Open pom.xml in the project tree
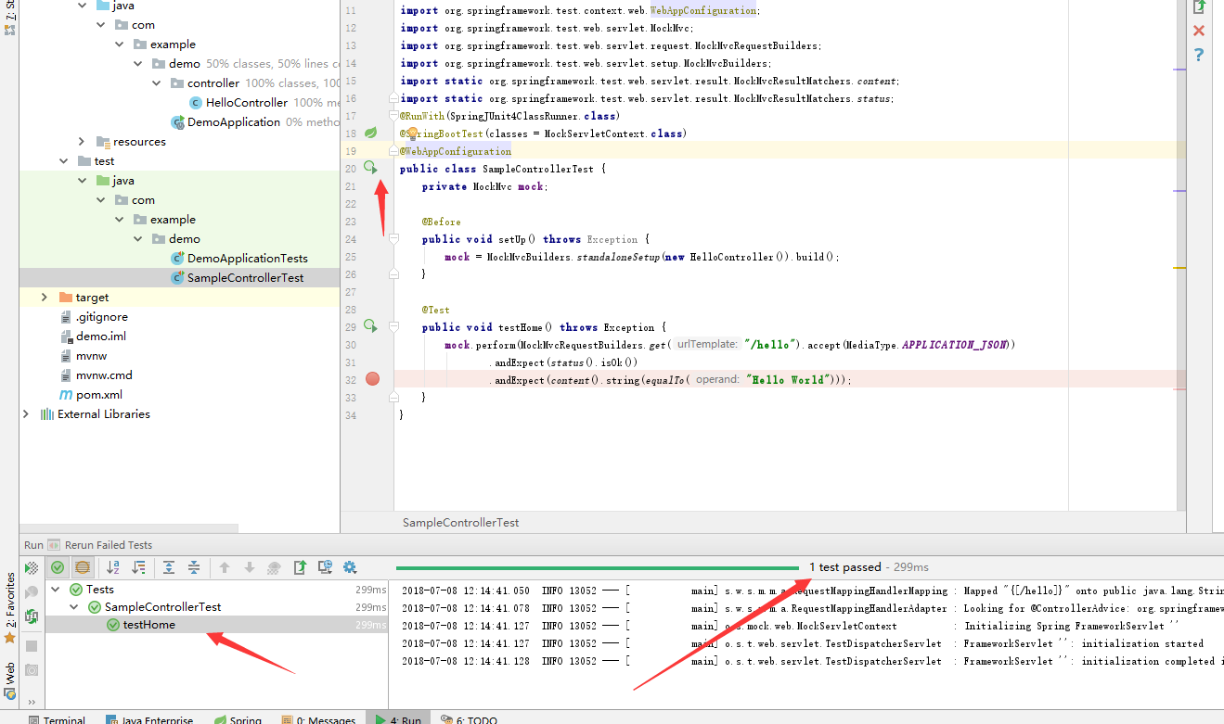The image size is (1224, 724). click(x=99, y=395)
